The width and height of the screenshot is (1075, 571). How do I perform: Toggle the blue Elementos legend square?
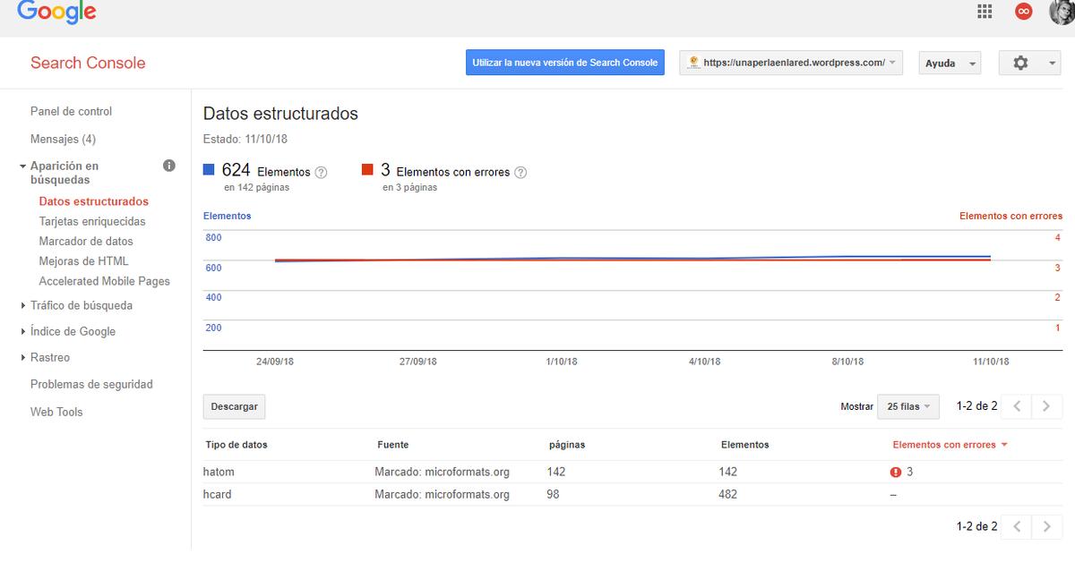(210, 169)
